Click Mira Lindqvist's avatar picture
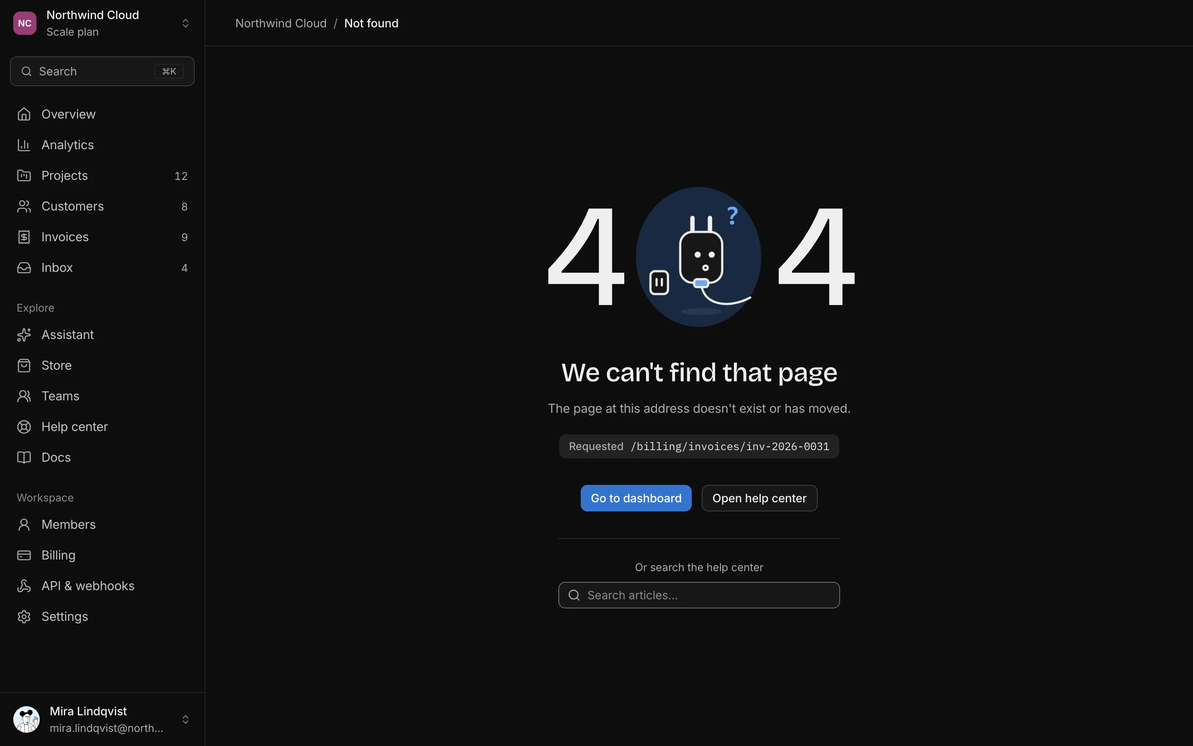Screen dimensions: 1193x746 click(x=27, y=719)
